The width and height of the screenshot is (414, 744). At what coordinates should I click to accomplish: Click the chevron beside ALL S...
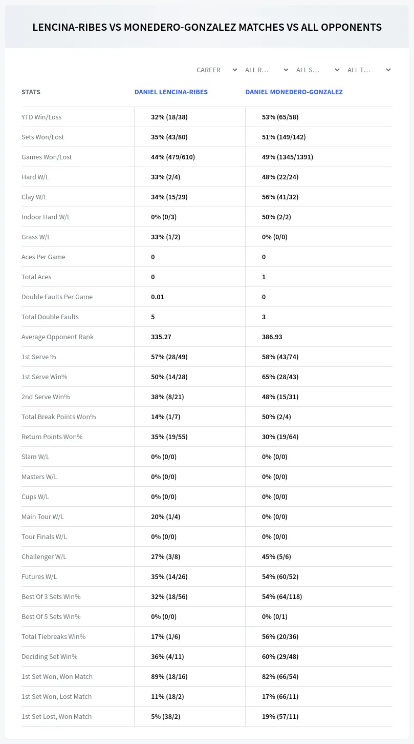click(x=337, y=70)
